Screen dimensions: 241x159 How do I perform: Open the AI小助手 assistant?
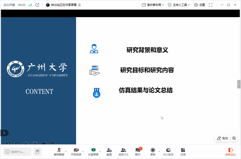[x=168, y=151]
